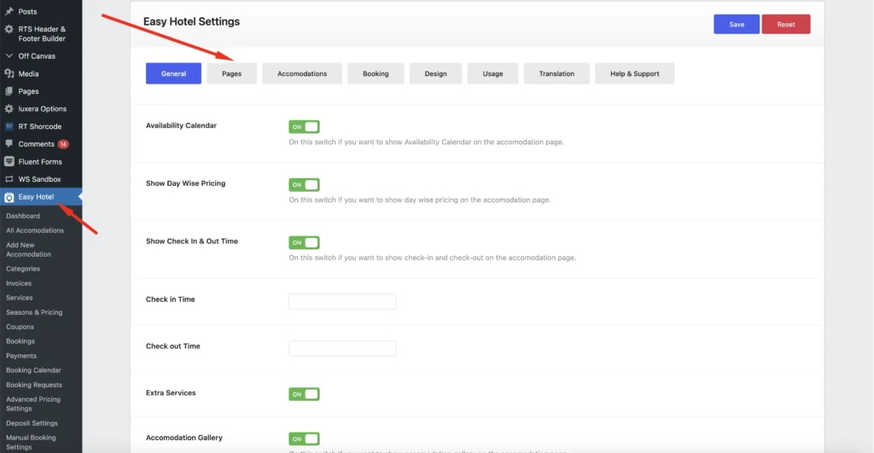
Task: Open Deposit Settings submenu link
Action: tap(32, 423)
